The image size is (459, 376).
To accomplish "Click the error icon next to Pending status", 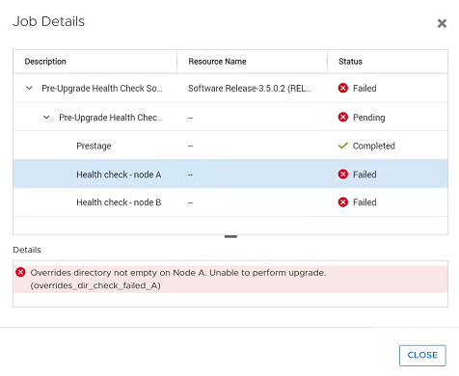I will (x=343, y=117).
